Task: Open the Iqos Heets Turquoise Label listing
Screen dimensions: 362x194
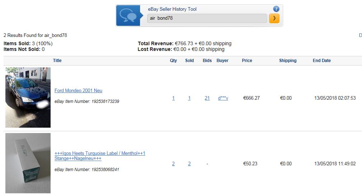Action: pos(100,156)
